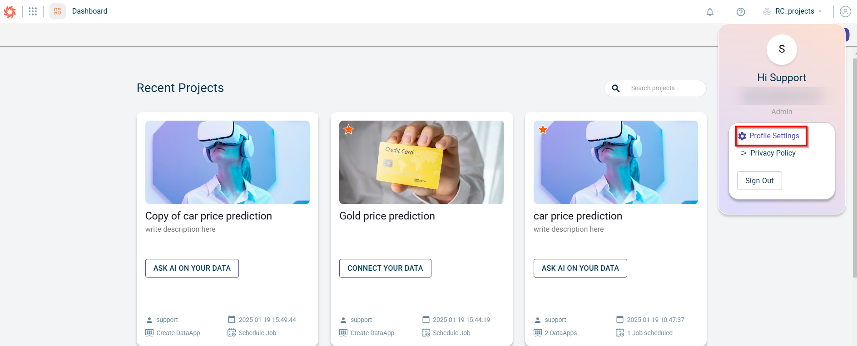Click Create DataApp under Gold price prediction
Screen dimensions: 857x346
[372, 333]
